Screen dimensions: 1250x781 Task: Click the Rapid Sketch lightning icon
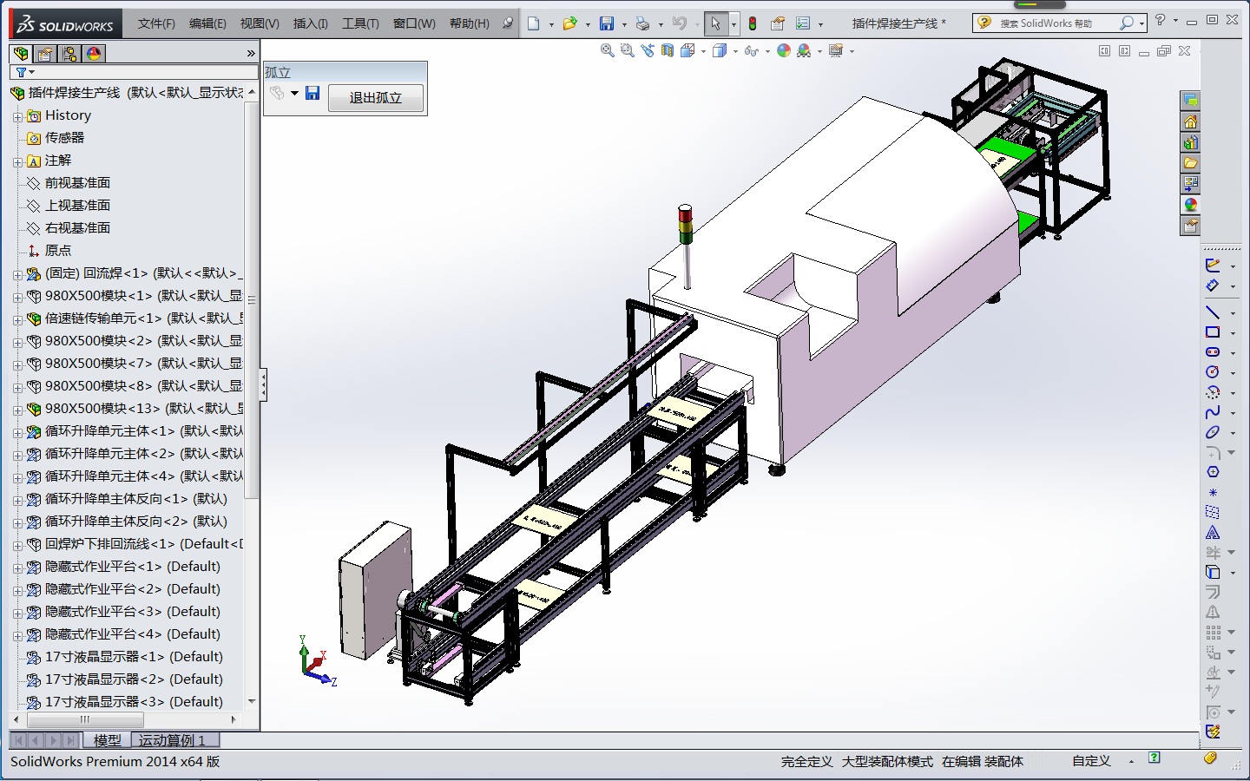pyautogui.click(x=1213, y=732)
